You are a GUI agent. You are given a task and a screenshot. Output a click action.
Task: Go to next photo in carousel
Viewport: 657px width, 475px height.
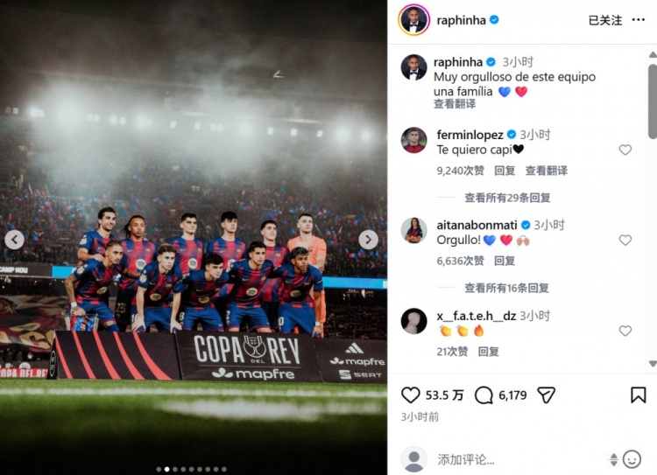click(x=368, y=240)
